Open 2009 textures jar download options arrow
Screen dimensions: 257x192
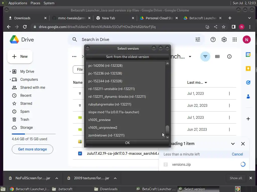coord(115,178)
